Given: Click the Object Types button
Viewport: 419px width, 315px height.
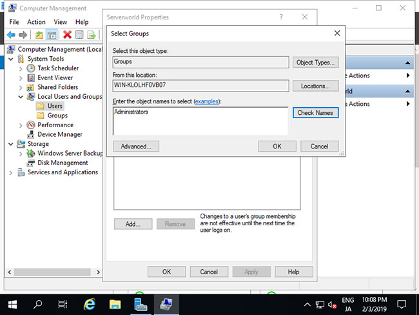Looking at the screenshot, I should [316, 63].
